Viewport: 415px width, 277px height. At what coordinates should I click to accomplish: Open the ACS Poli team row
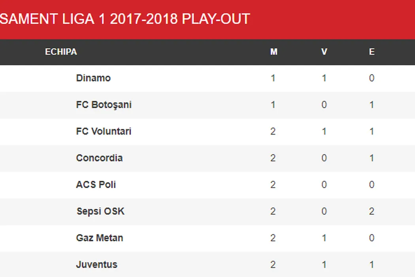[x=96, y=184]
